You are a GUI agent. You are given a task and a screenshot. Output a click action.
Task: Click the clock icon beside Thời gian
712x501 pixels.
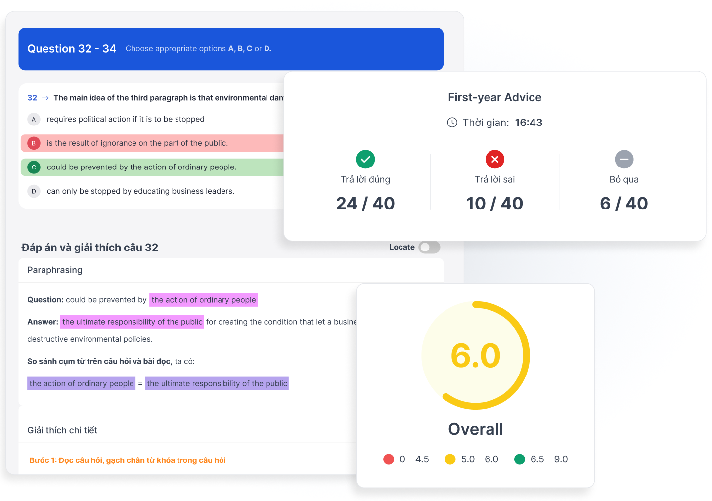pos(452,123)
